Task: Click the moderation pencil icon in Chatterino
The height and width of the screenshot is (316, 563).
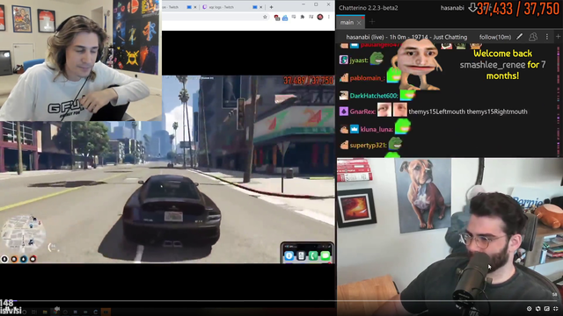Action: click(x=520, y=37)
